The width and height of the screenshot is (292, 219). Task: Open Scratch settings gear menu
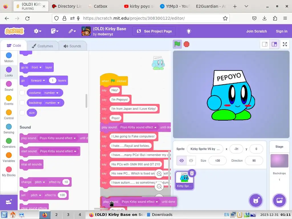[x=37, y=31]
